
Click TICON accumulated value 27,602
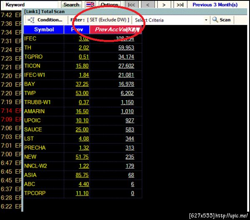click(126, 66)
